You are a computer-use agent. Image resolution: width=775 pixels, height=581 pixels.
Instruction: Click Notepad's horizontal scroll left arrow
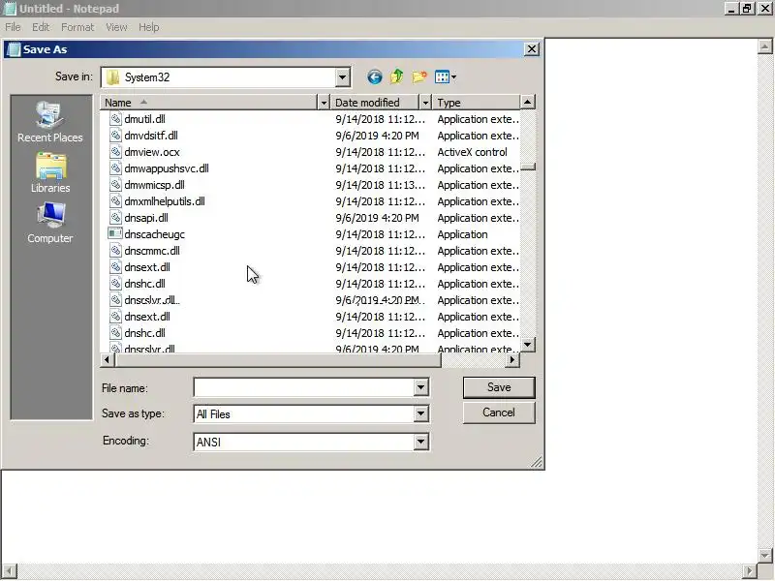point(10,570)
